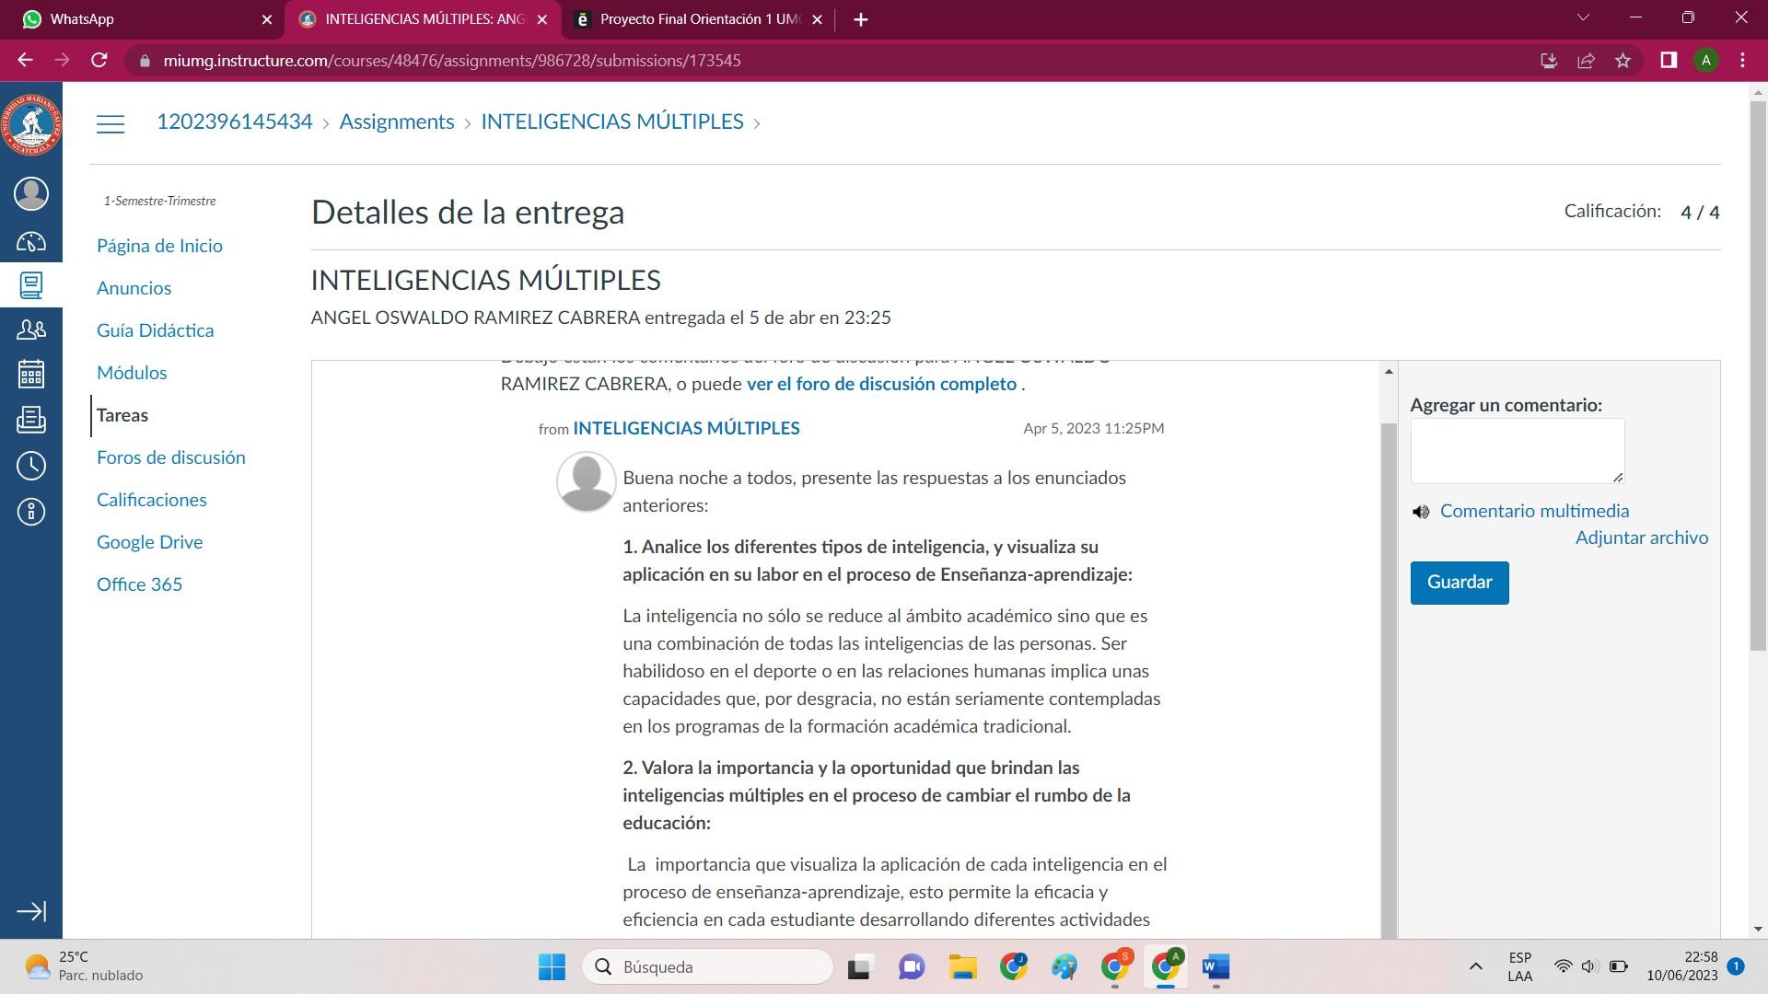The height and width of the screenshot is (994, 1768).
Task: Click the Agregar un comentario text box
Action: pos(1517,451)
